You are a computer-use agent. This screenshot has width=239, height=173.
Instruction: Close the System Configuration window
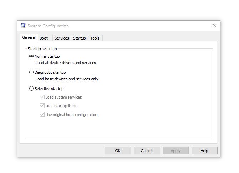(x=215, y=26)
